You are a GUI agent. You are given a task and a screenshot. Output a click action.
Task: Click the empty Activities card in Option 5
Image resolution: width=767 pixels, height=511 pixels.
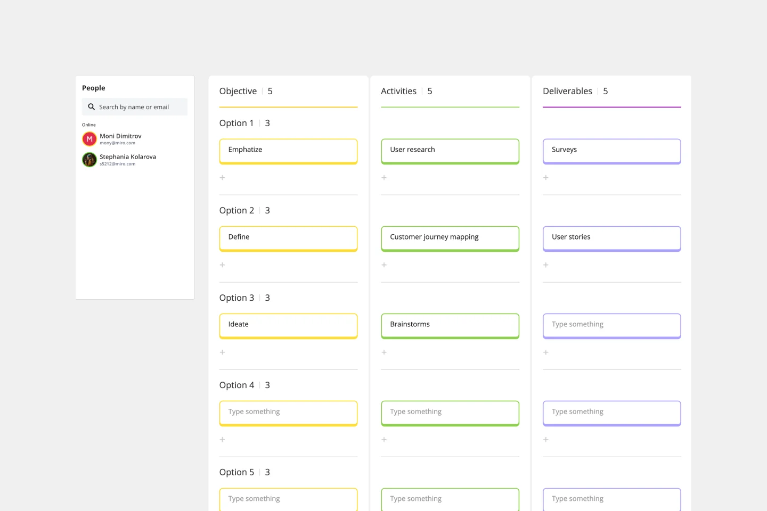pos(450,499)
